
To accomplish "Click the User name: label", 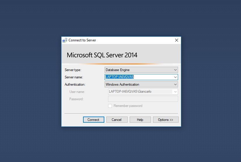I will 77,92.
